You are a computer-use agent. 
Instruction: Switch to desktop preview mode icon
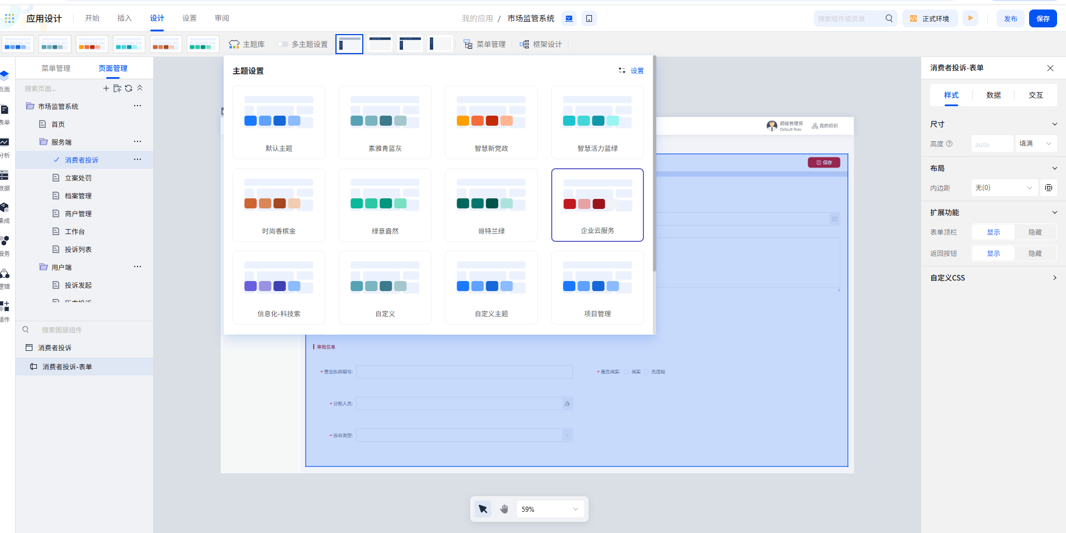click(x=569, y=18)
